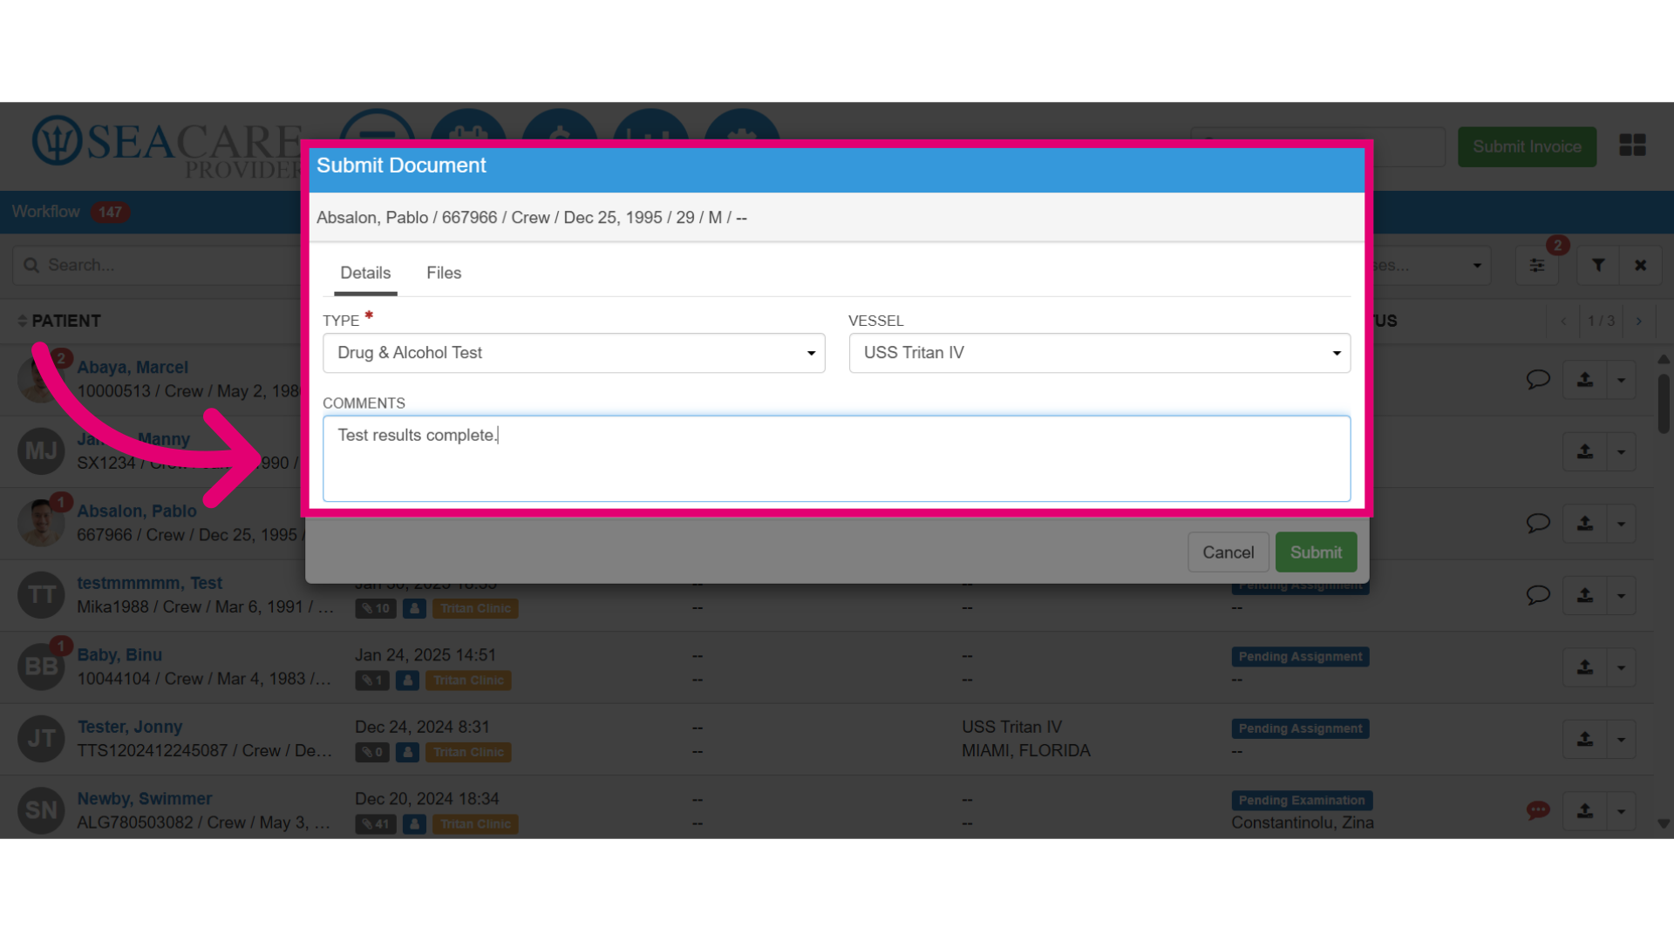Click the vertical scrollbar of the patient list
The width and height of the screenshot is (1674, 941).
click(1664, 403)
